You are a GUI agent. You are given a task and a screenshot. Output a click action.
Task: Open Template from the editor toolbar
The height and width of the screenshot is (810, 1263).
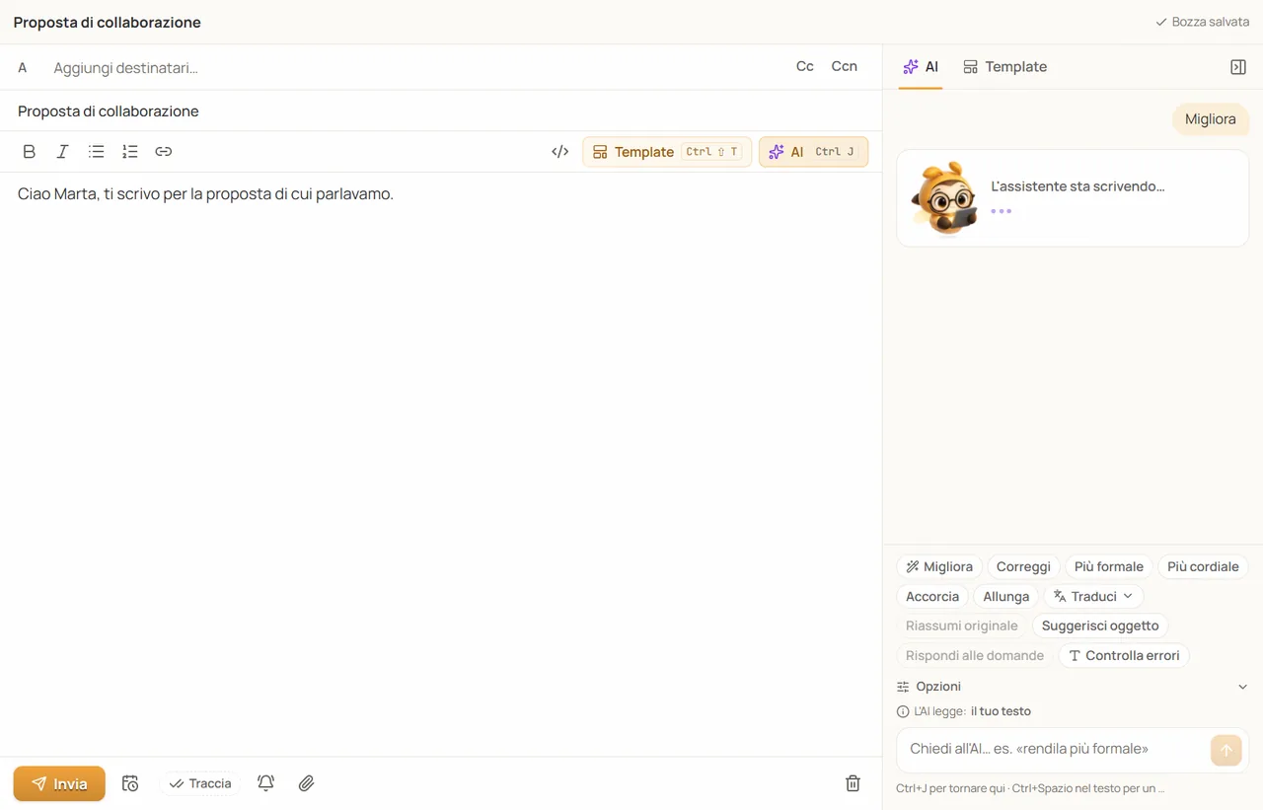(667, 152)
